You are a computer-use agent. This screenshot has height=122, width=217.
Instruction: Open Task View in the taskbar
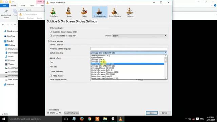click(x=66, y=119)
